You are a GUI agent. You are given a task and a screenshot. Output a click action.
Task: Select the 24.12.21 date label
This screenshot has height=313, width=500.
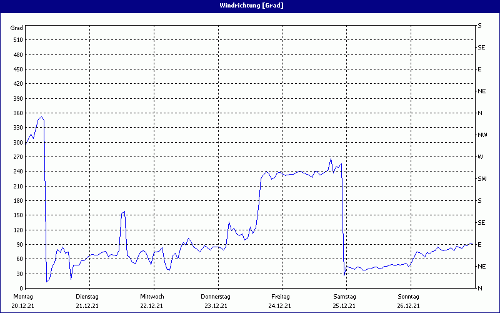coord(280,306)
